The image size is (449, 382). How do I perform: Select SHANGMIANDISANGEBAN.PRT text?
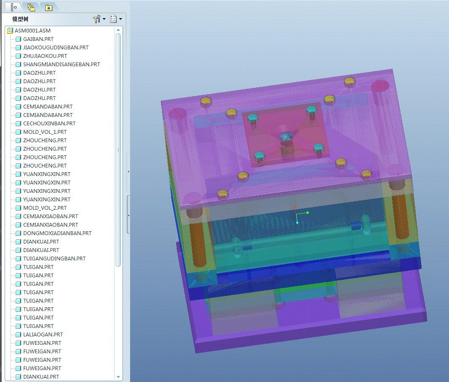pyautogui.click(x=62, y=65)
